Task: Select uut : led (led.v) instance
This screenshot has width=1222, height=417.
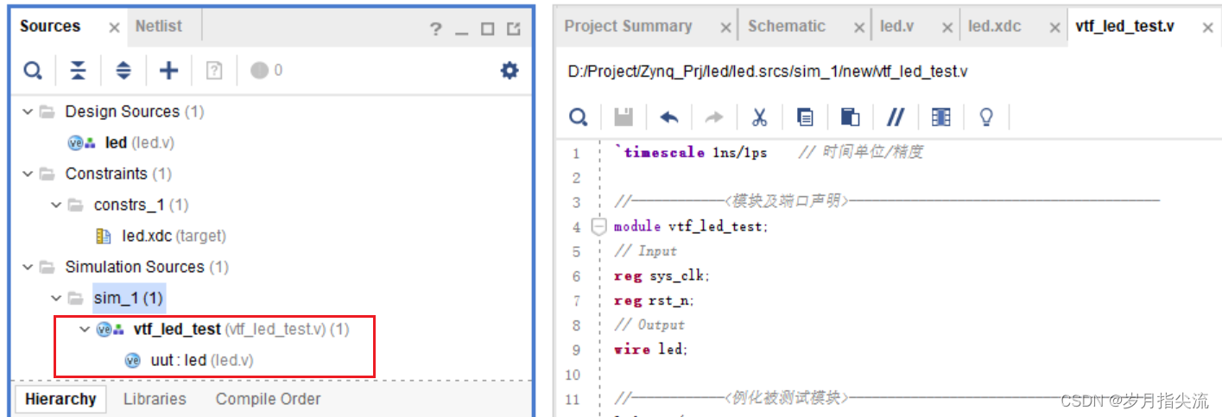Action: [x=190, y=360]
